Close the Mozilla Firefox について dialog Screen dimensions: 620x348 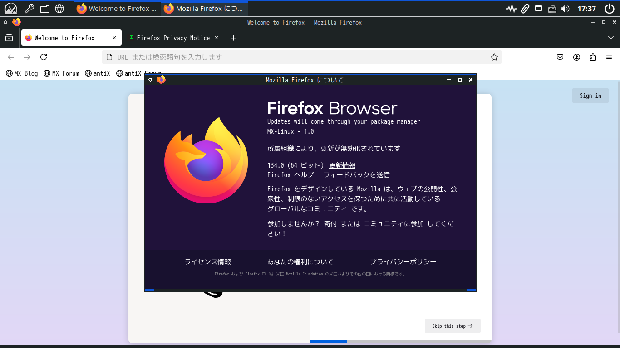[x=471, y=80]
